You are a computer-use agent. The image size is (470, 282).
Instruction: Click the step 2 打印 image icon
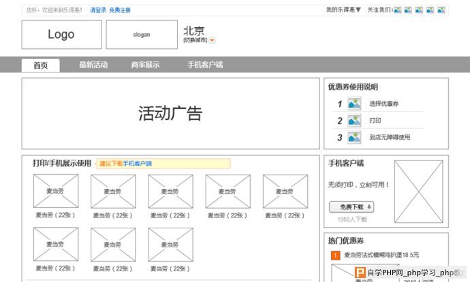click(354, 120)
